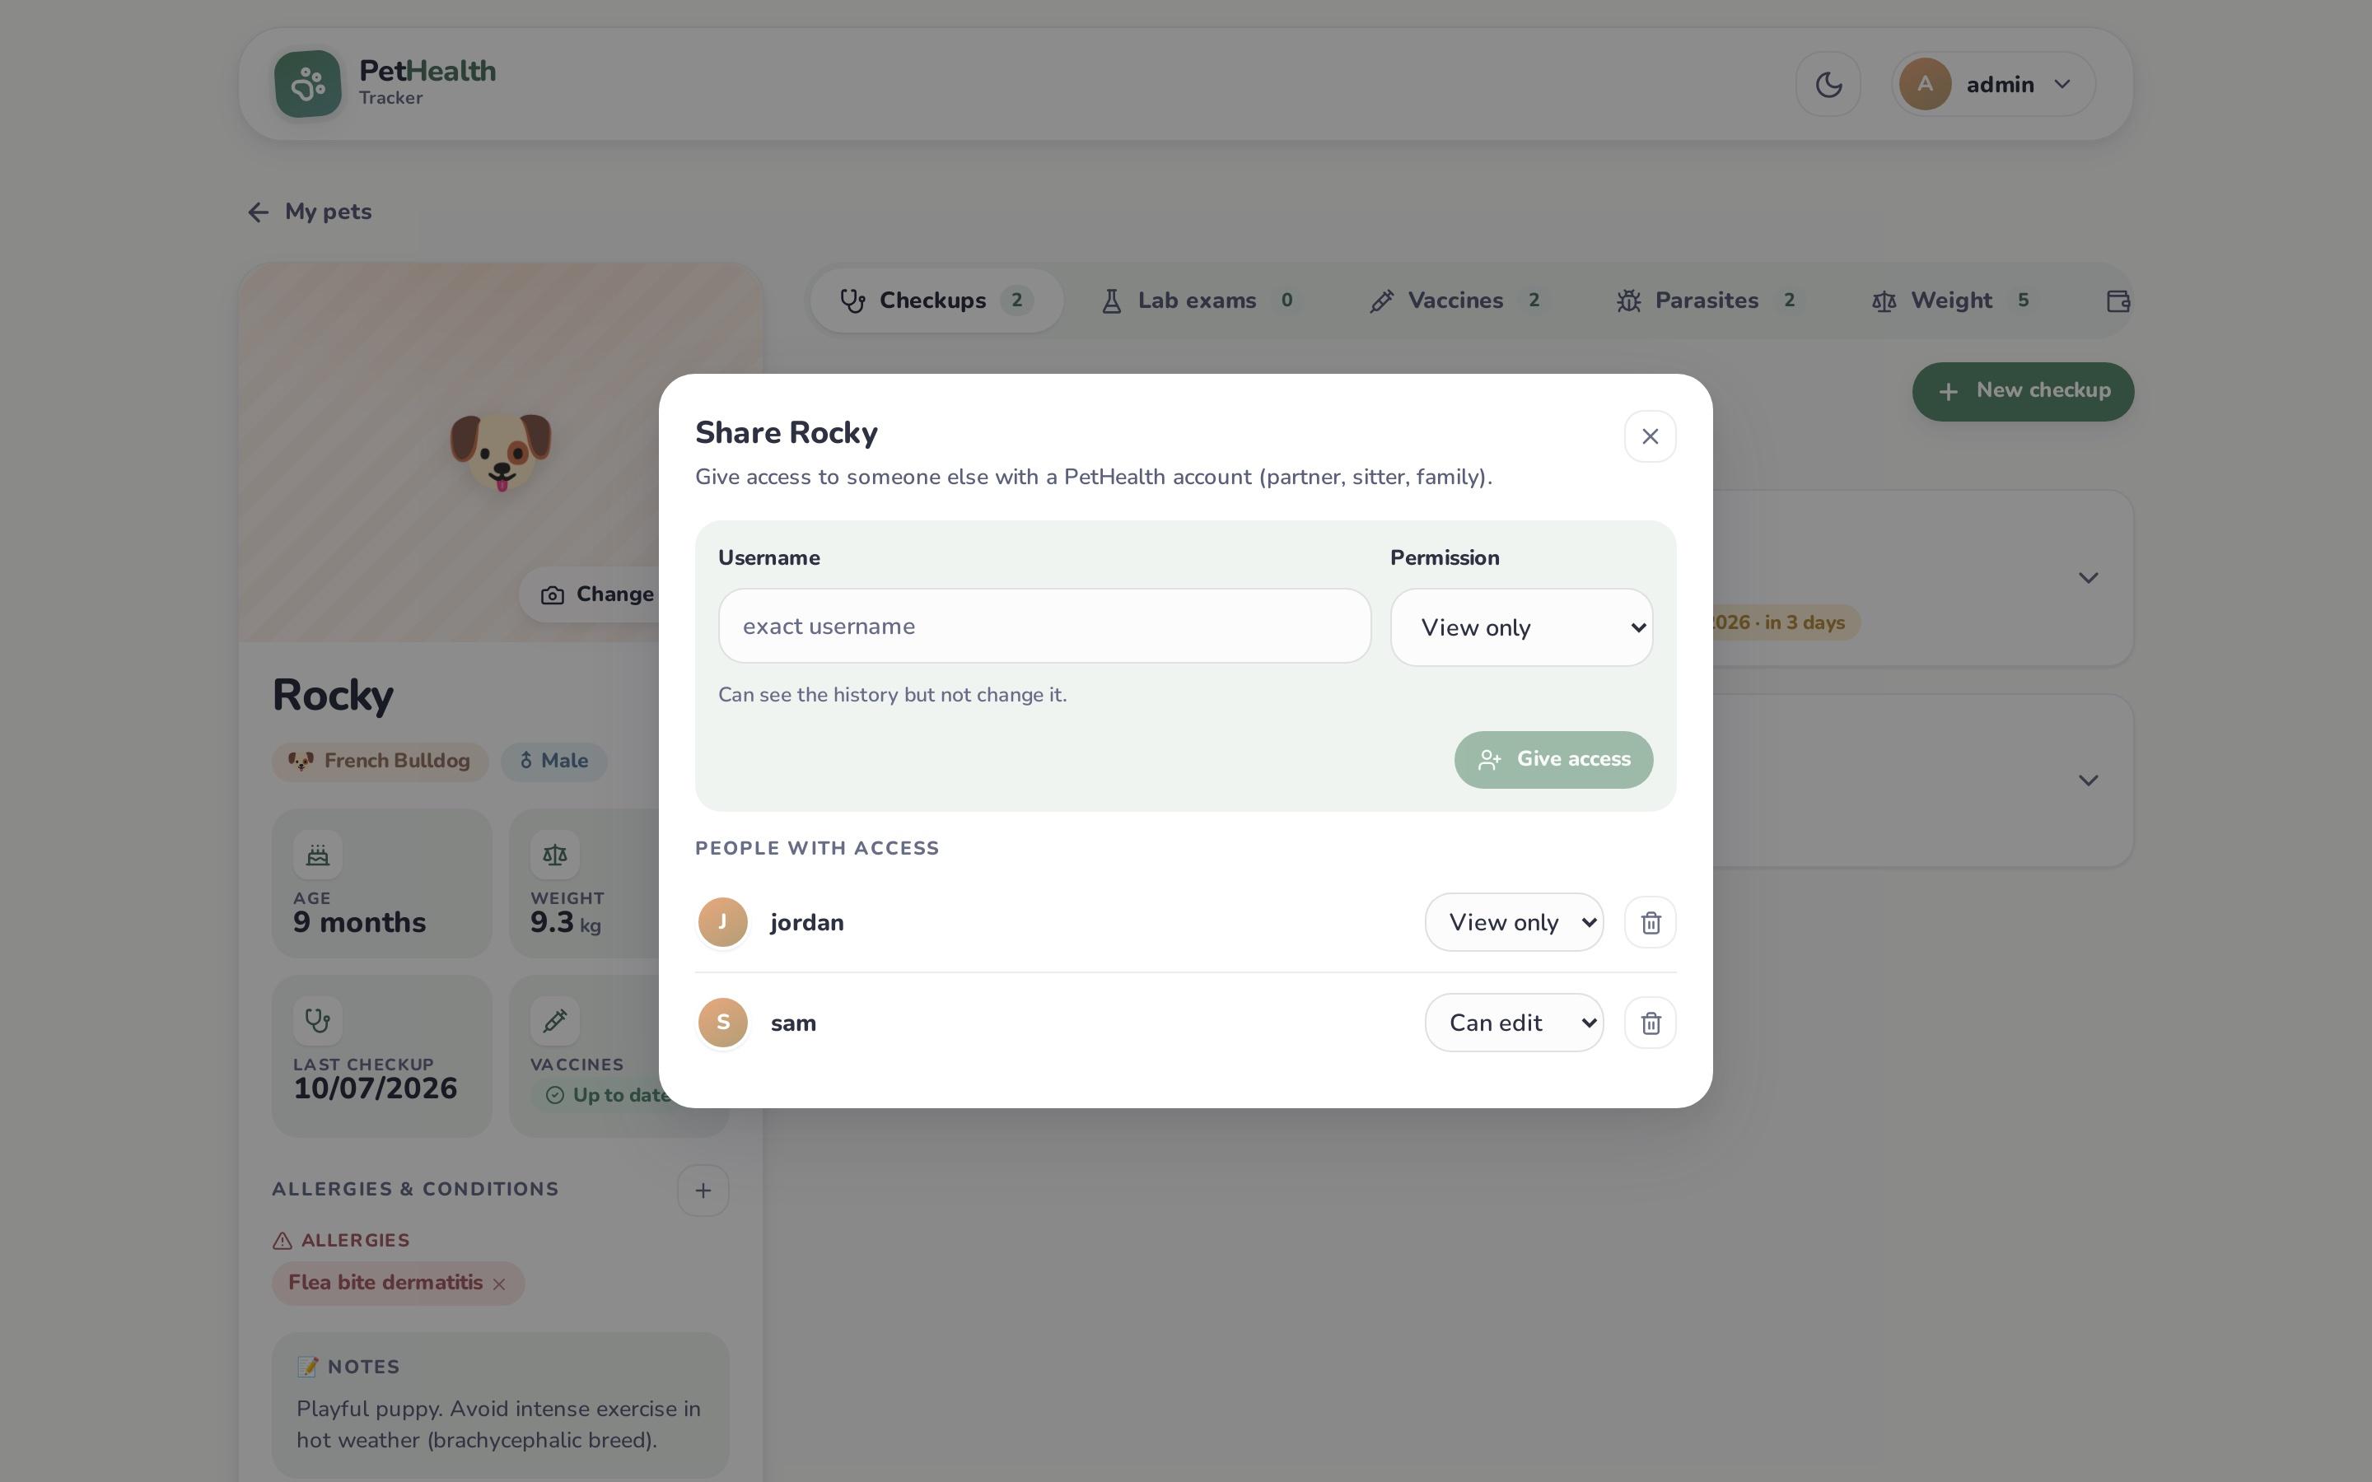Click jordan's avatar in access list
The width and height of the screenshot is (2372, 1482).
(722, 922)
